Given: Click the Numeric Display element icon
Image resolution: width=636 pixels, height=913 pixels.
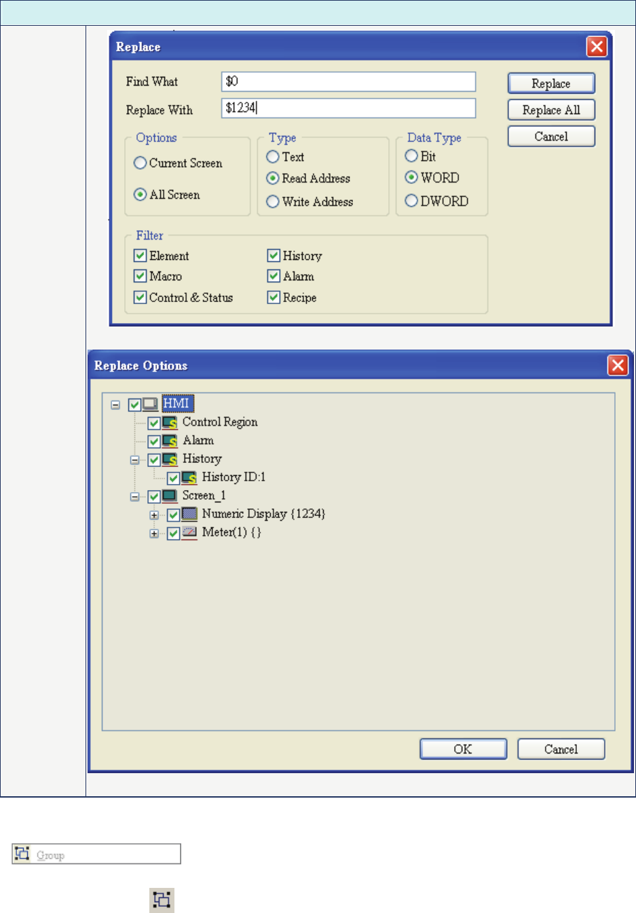Looking at the screenshot, I should [x=189, y=514].
